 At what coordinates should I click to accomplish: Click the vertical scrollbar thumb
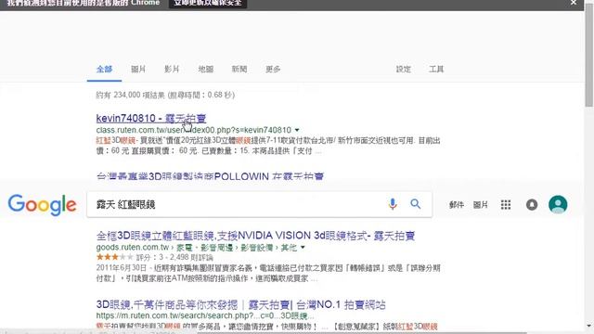[589, 55]
